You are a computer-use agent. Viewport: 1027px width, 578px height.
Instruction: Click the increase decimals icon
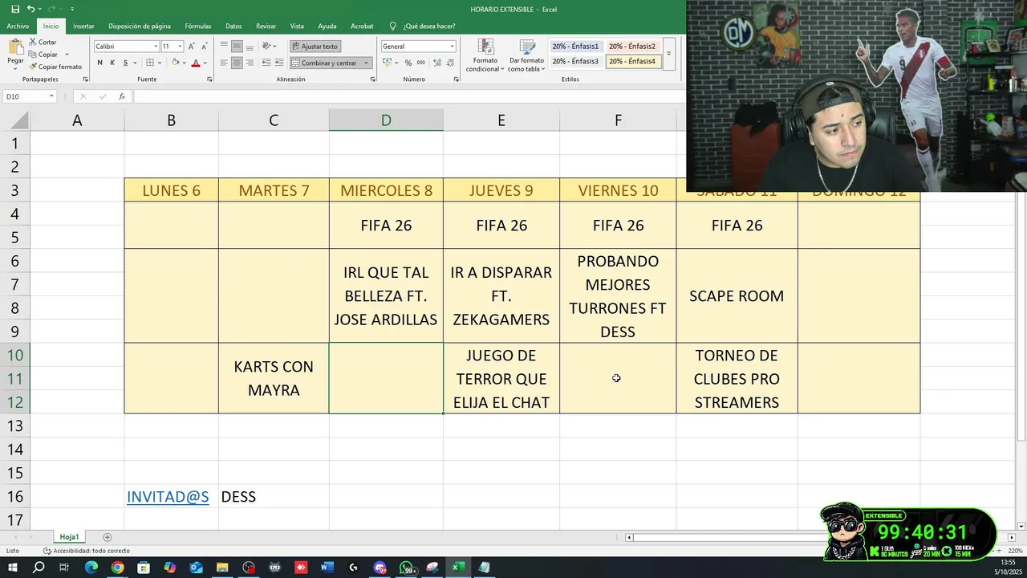pos(436,63)
